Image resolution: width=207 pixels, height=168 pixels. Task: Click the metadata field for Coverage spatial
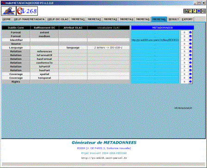(155, 74)
